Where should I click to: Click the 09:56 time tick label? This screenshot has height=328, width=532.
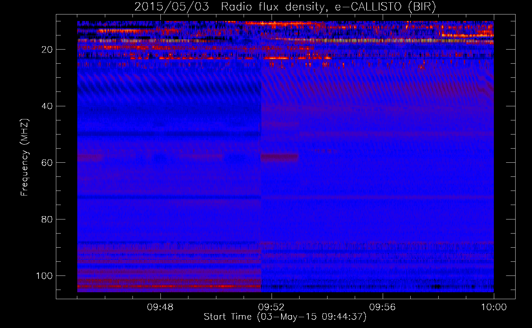[x=382, y=307]
